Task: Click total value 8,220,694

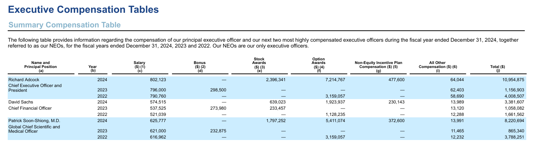Action: (x=514, y=120)
